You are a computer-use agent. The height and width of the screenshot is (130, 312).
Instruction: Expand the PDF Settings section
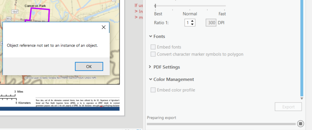point(150,67)
